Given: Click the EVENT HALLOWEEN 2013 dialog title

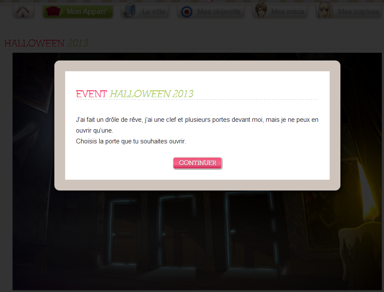Looking at the screenshot, I should coord(135,94).
